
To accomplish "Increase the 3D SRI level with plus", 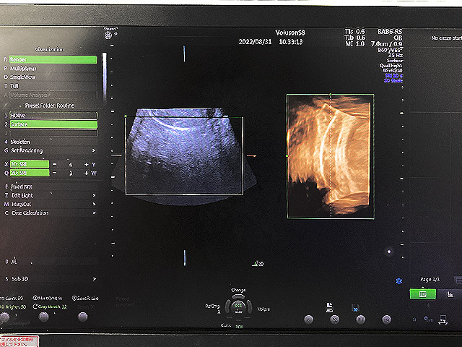I will click(x=86, y=164).
